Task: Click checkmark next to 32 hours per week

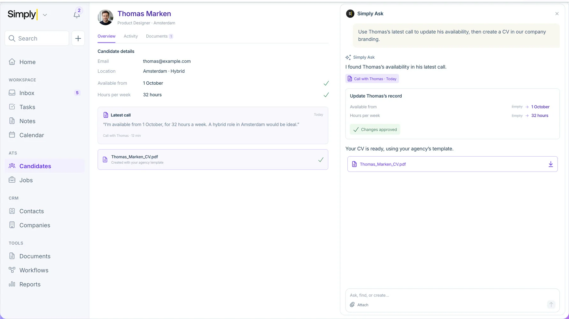Action: pyautogui.click(x=326, y=95)
